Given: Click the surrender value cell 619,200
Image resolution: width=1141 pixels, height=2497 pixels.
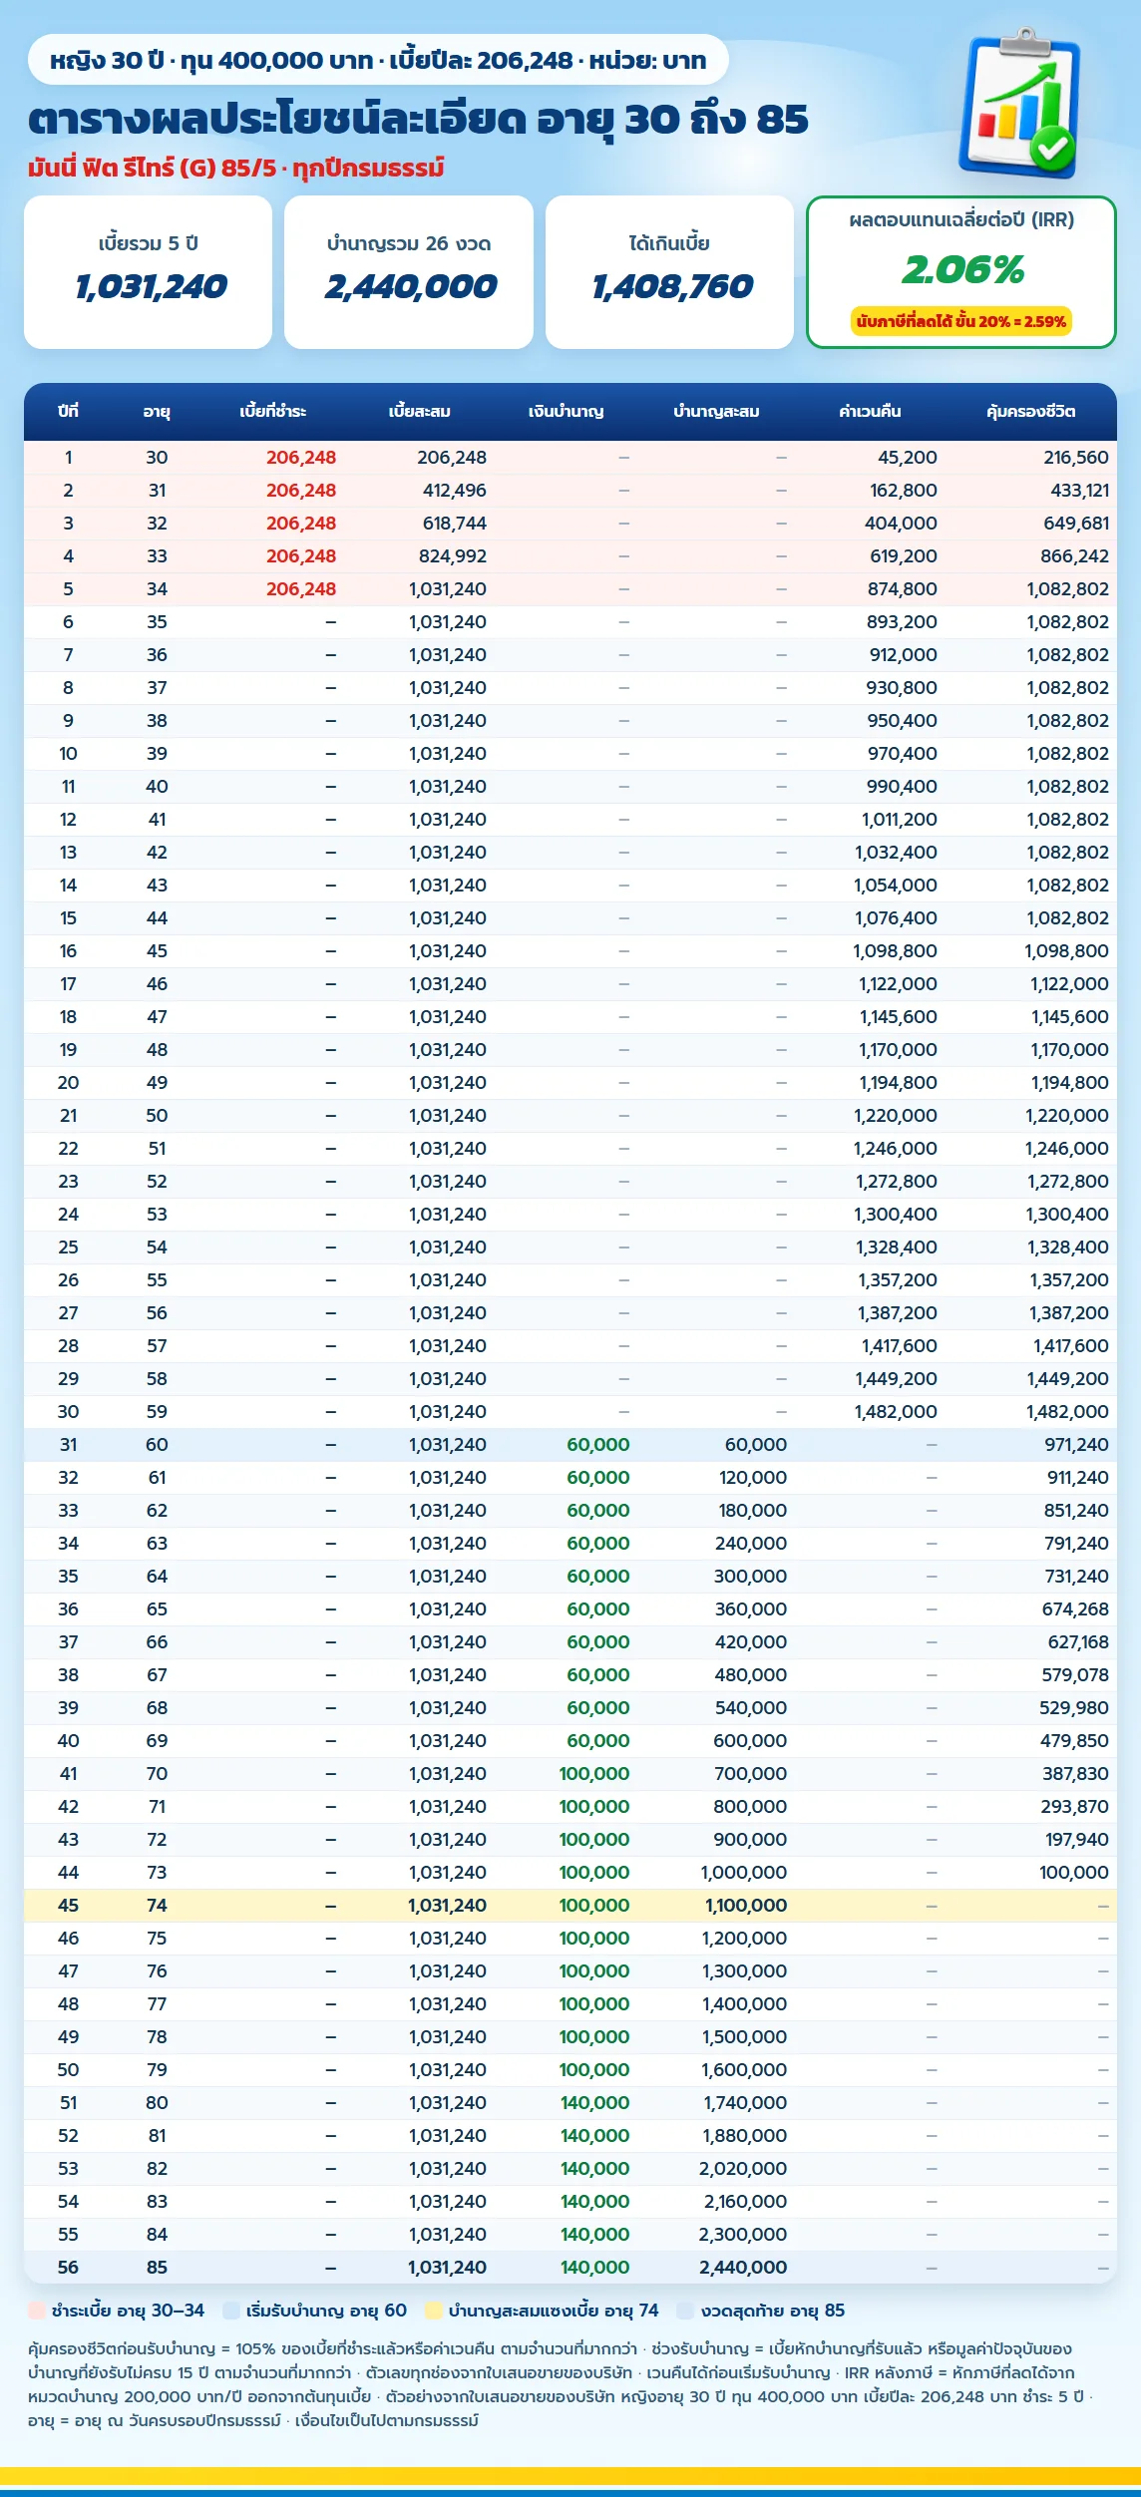Looking at the screenshot, I should [x=903, y=556].
